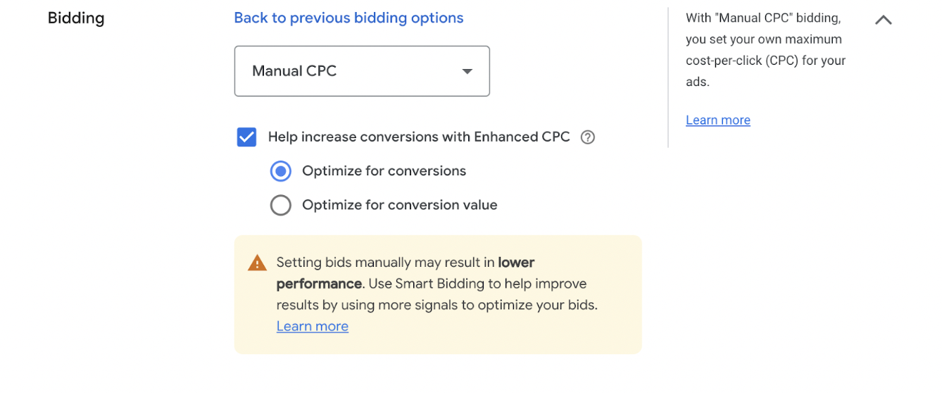Click the 'Manual CPC' text inside the dropdown

click(294, 71)
